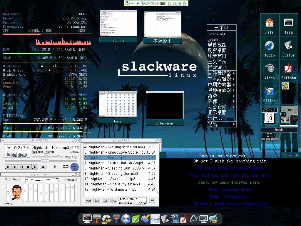301x226 pixels.
Task: Open the Office launcher icon
Action: (x=269, y=91)
